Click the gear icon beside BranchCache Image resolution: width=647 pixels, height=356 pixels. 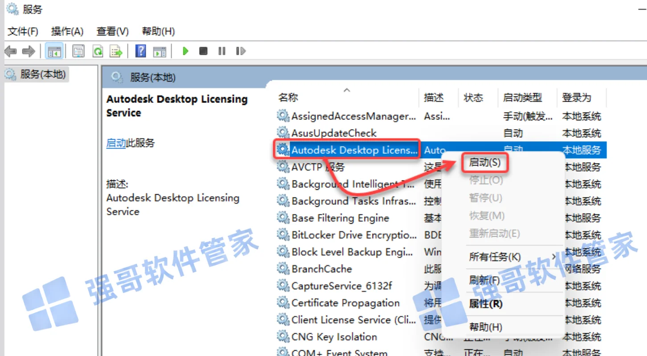(x=283, y=268)
